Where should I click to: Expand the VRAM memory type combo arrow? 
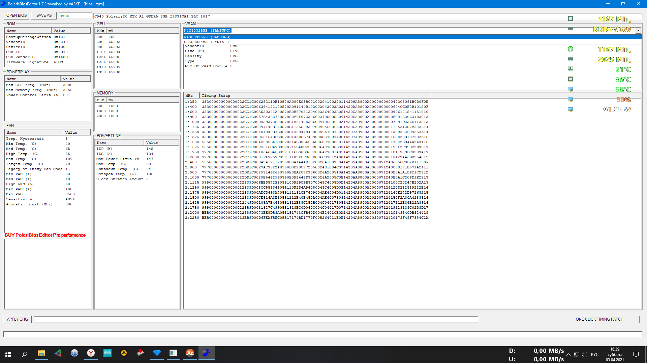click(638, 31)
